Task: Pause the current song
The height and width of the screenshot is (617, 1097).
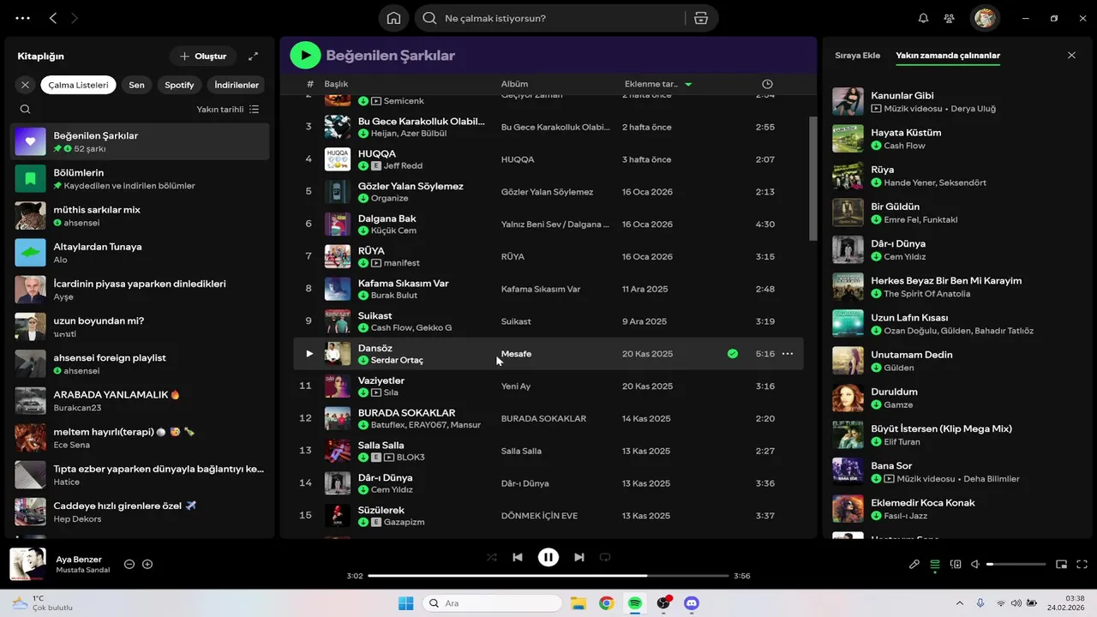Action: pos(548,557)
